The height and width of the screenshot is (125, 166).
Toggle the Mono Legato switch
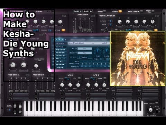pyautogui.click(x=157, y=103)
